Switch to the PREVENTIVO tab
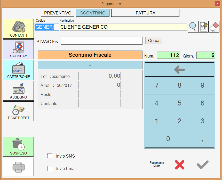The height and width of the screenshot is (180, 222). tap(58, 13)
